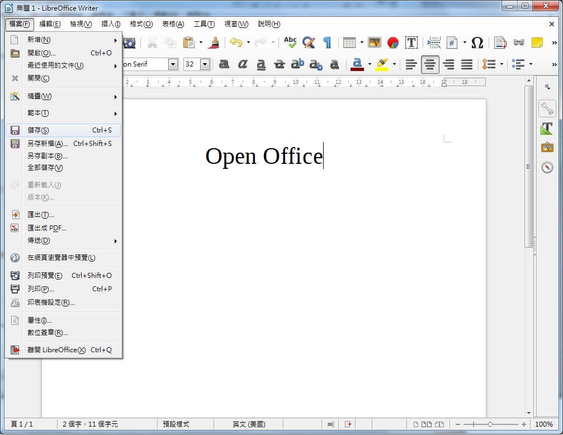Toggle formatting marks with the pilcrow icon
Image resolution: width=563 pixels, height=435 pixels.
coord(327,42)
